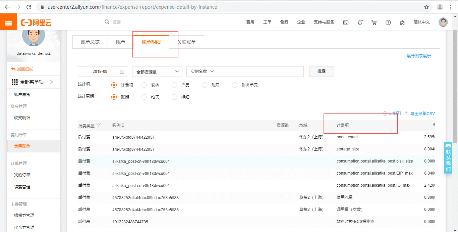Image resolution: width=458 pixels, height=232 pixels.
Task: Click the 搜索 button
Action: click(322, 71)
